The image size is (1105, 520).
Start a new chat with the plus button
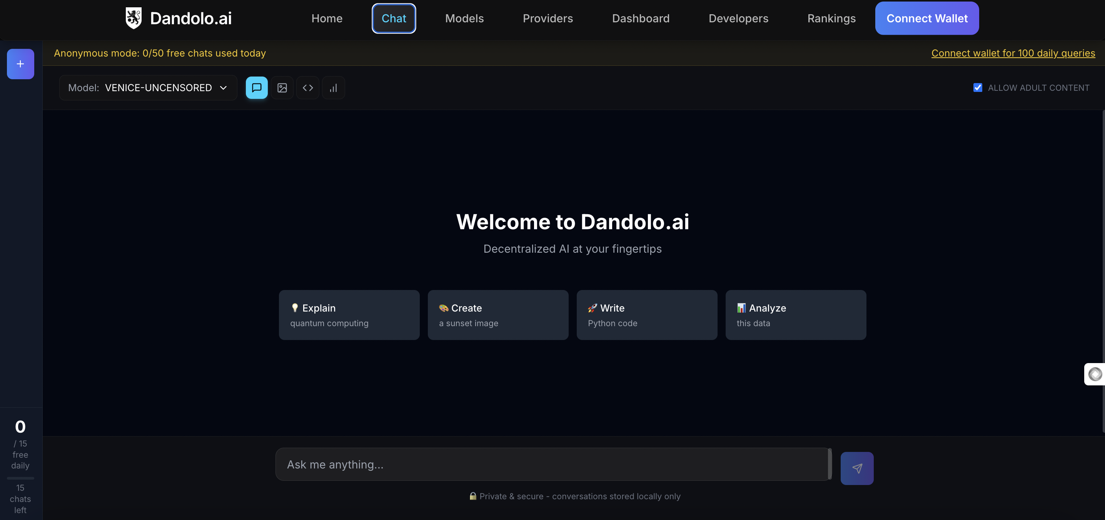click(20, 64)
